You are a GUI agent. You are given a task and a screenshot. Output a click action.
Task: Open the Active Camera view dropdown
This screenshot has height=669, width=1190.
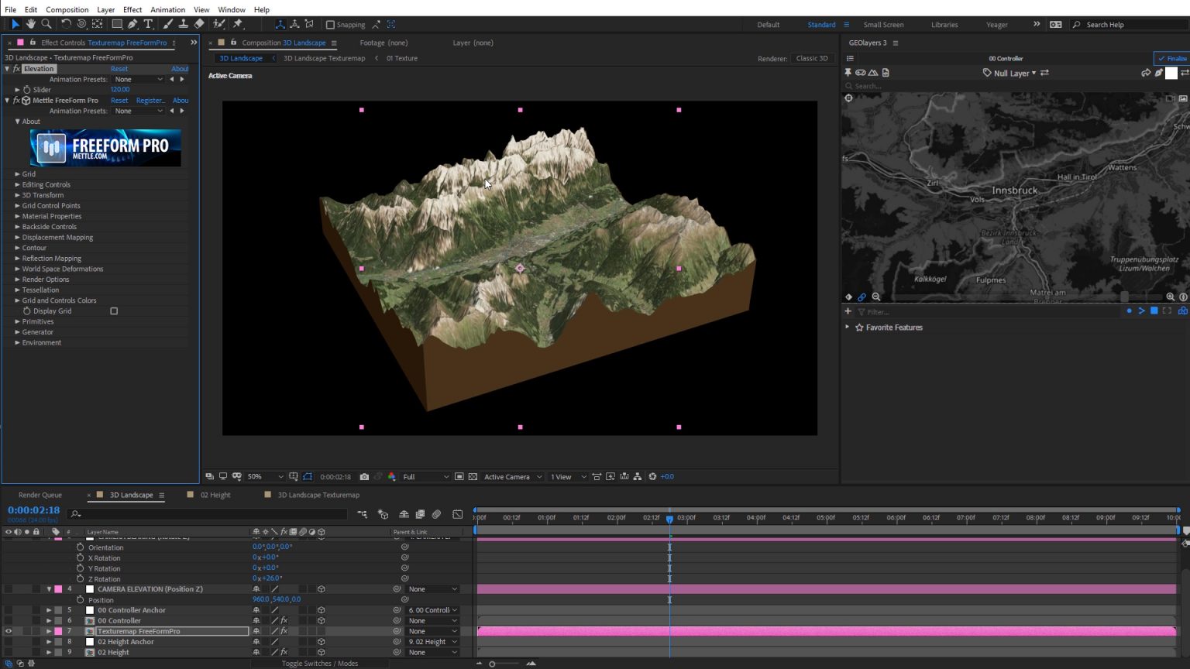tap(511, 476)
